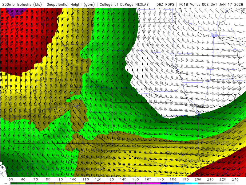Click the '06Z RDPS' model run text
246x185 pixels.
(165, 4)
